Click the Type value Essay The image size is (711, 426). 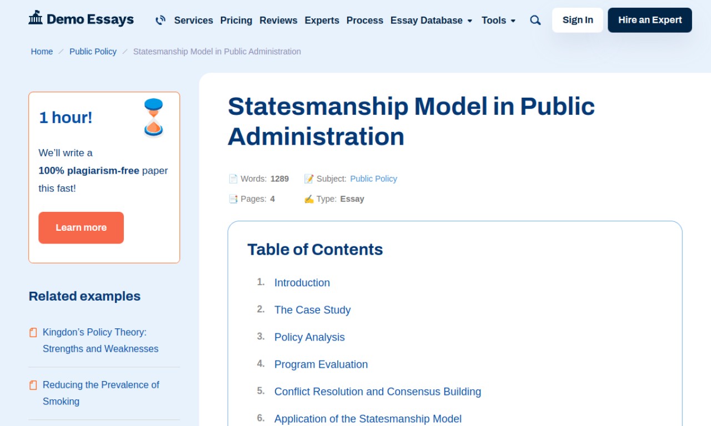pos(352,199)
